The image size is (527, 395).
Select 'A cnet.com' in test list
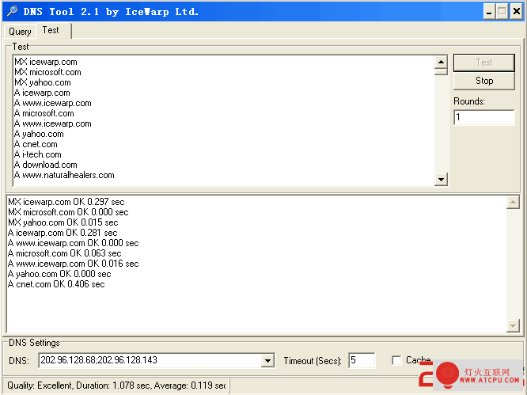36,144
